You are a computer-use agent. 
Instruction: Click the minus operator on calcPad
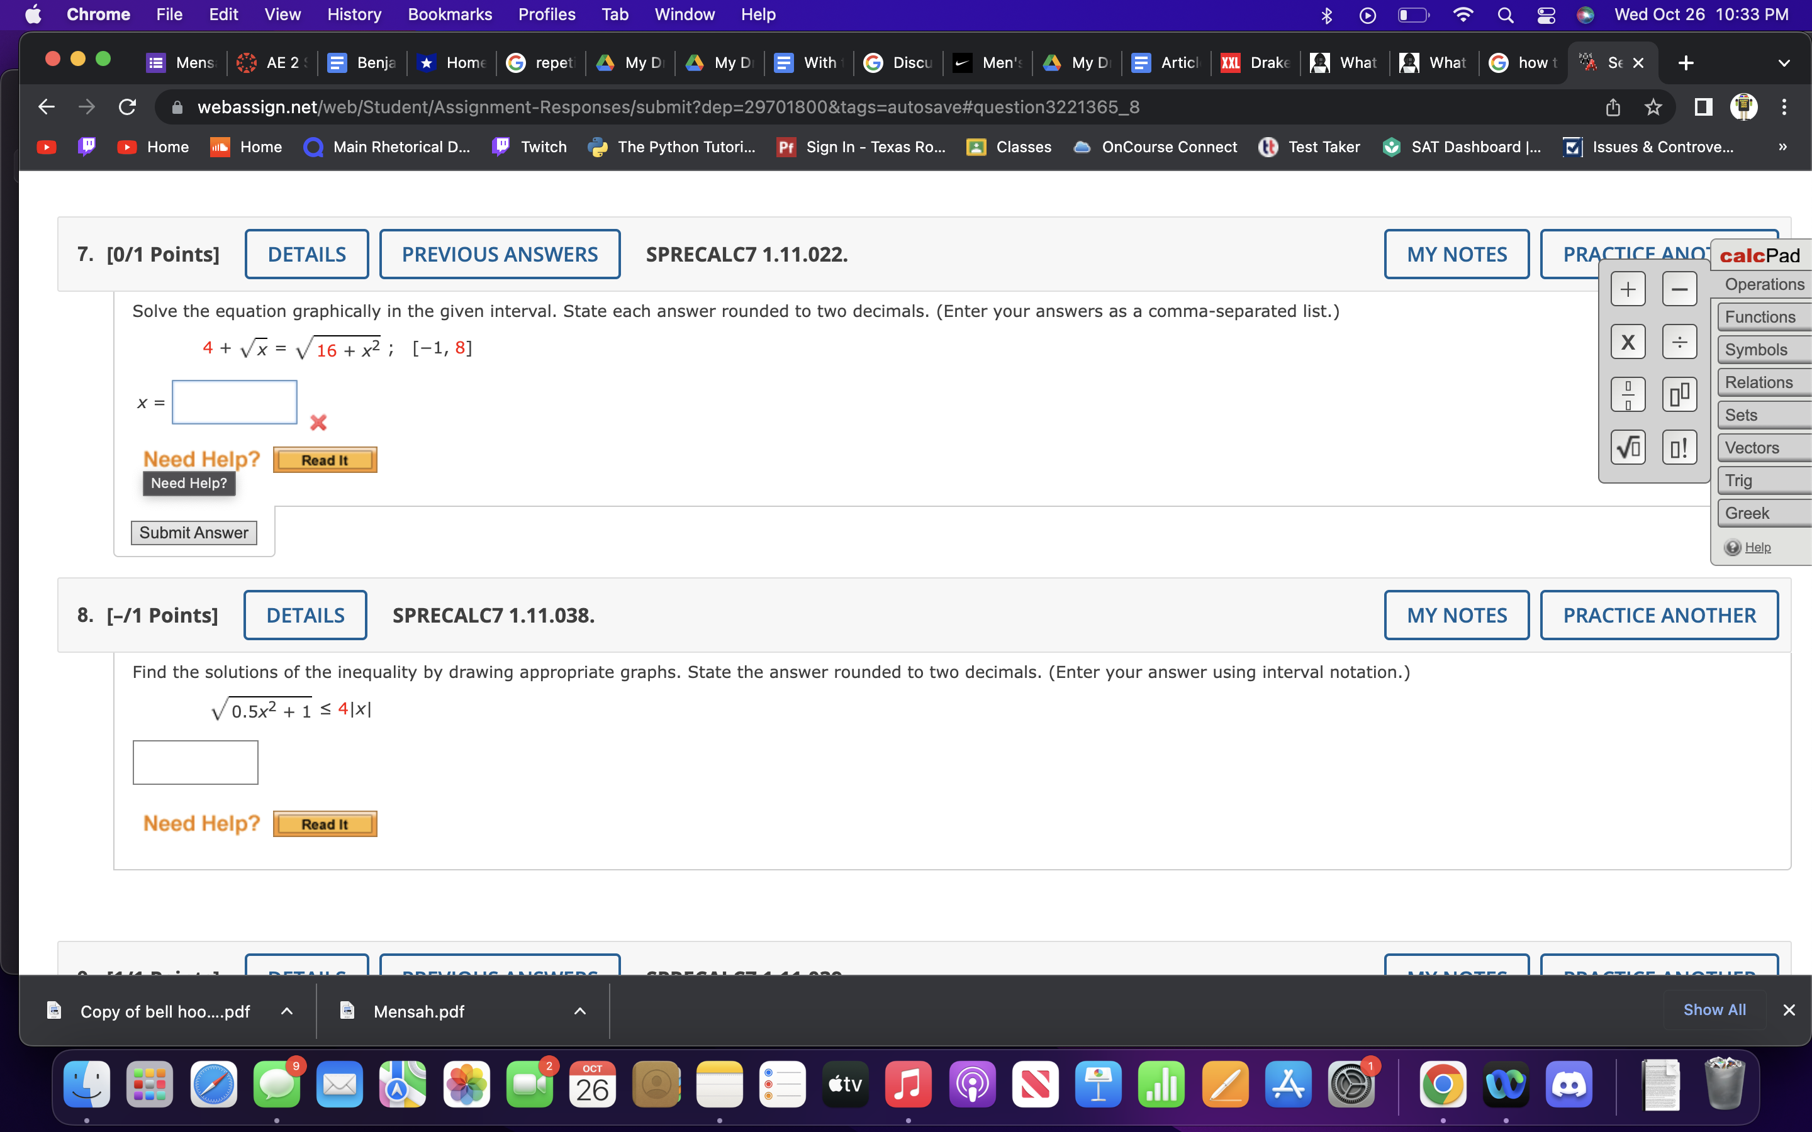click(1679, 289)
